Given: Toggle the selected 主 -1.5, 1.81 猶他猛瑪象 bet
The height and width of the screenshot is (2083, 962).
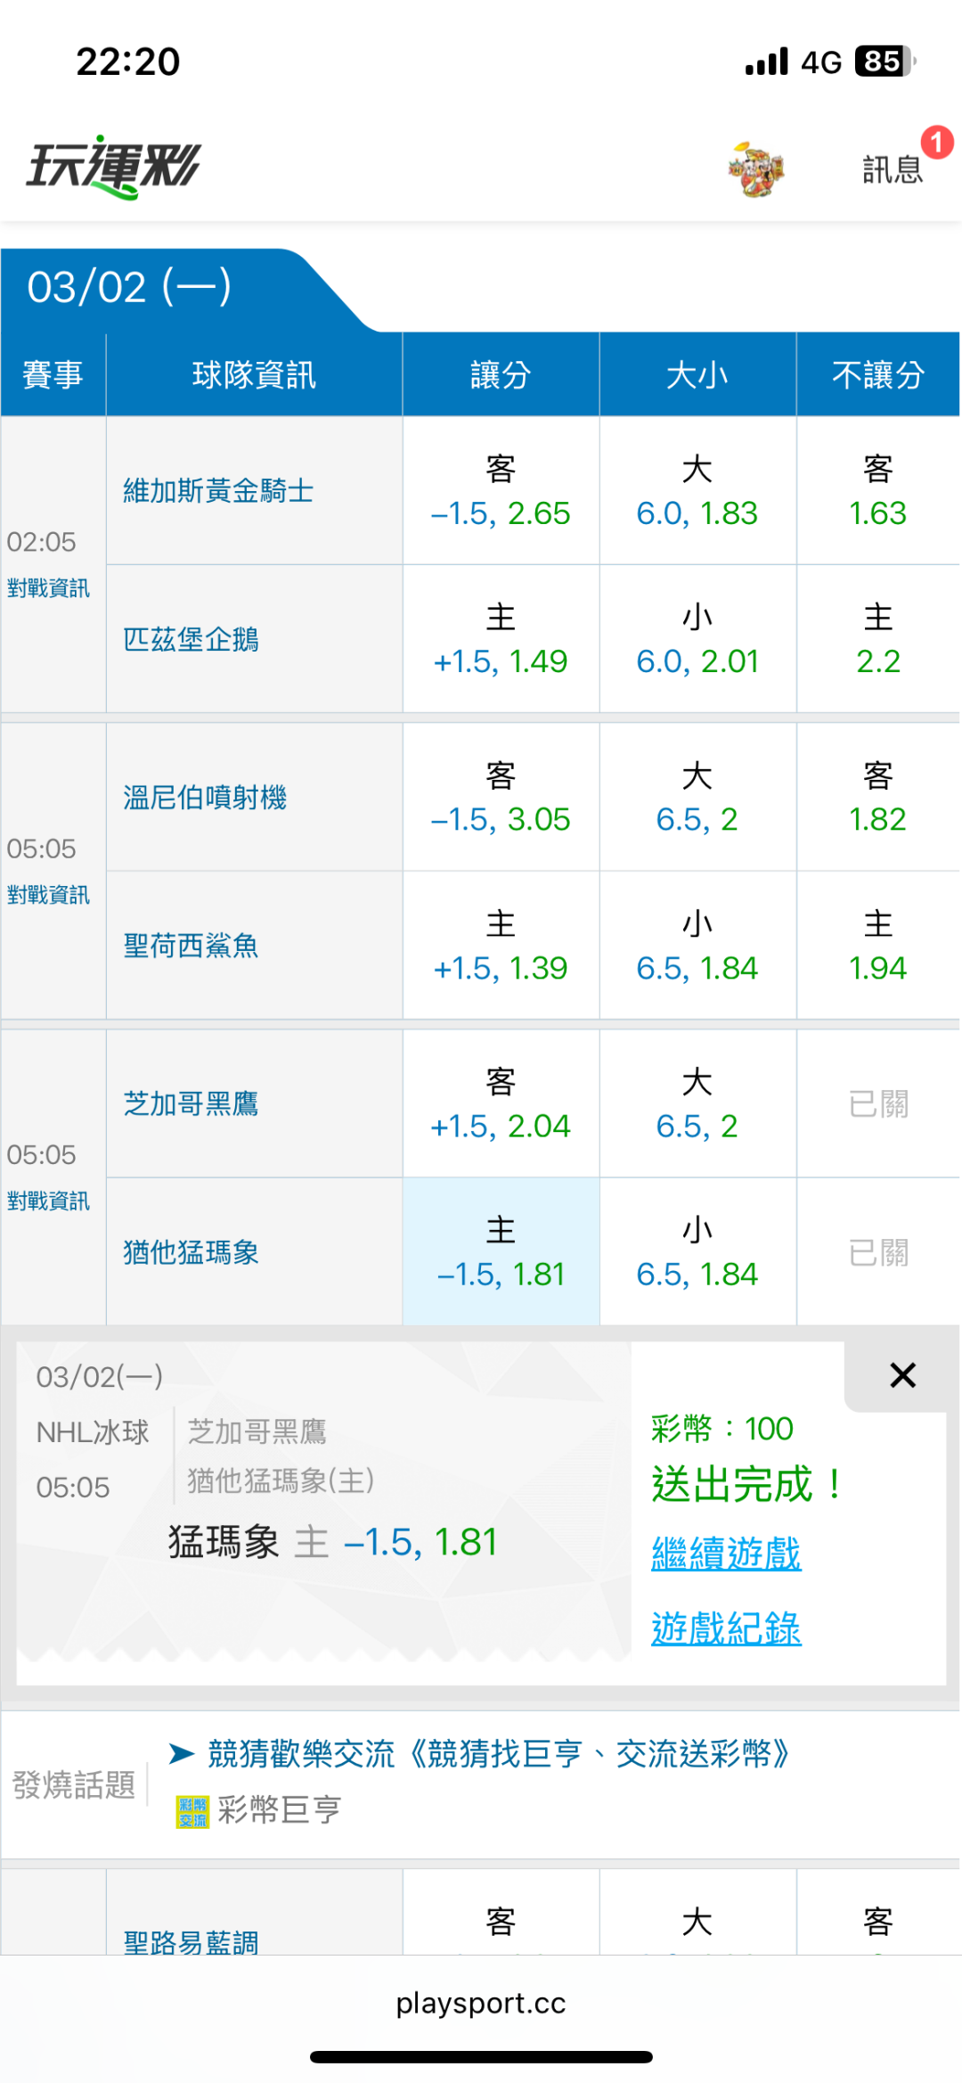Looking at the screenshot, I should pos(501,1252).
